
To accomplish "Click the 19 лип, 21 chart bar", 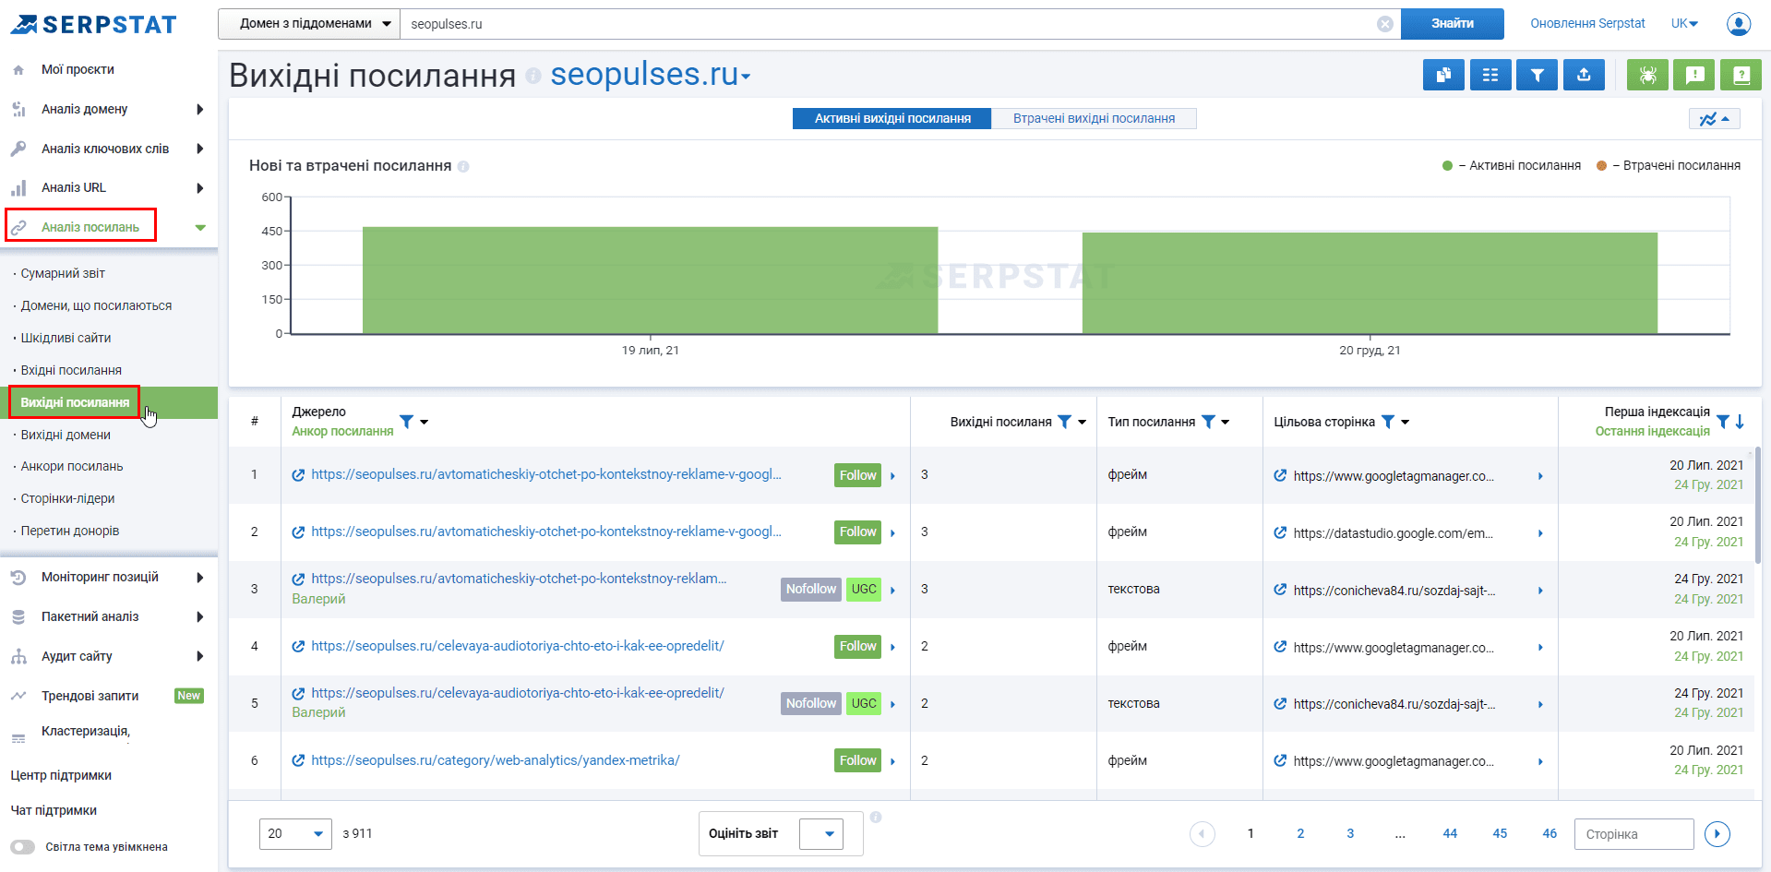I will click(x=650, y=281).
